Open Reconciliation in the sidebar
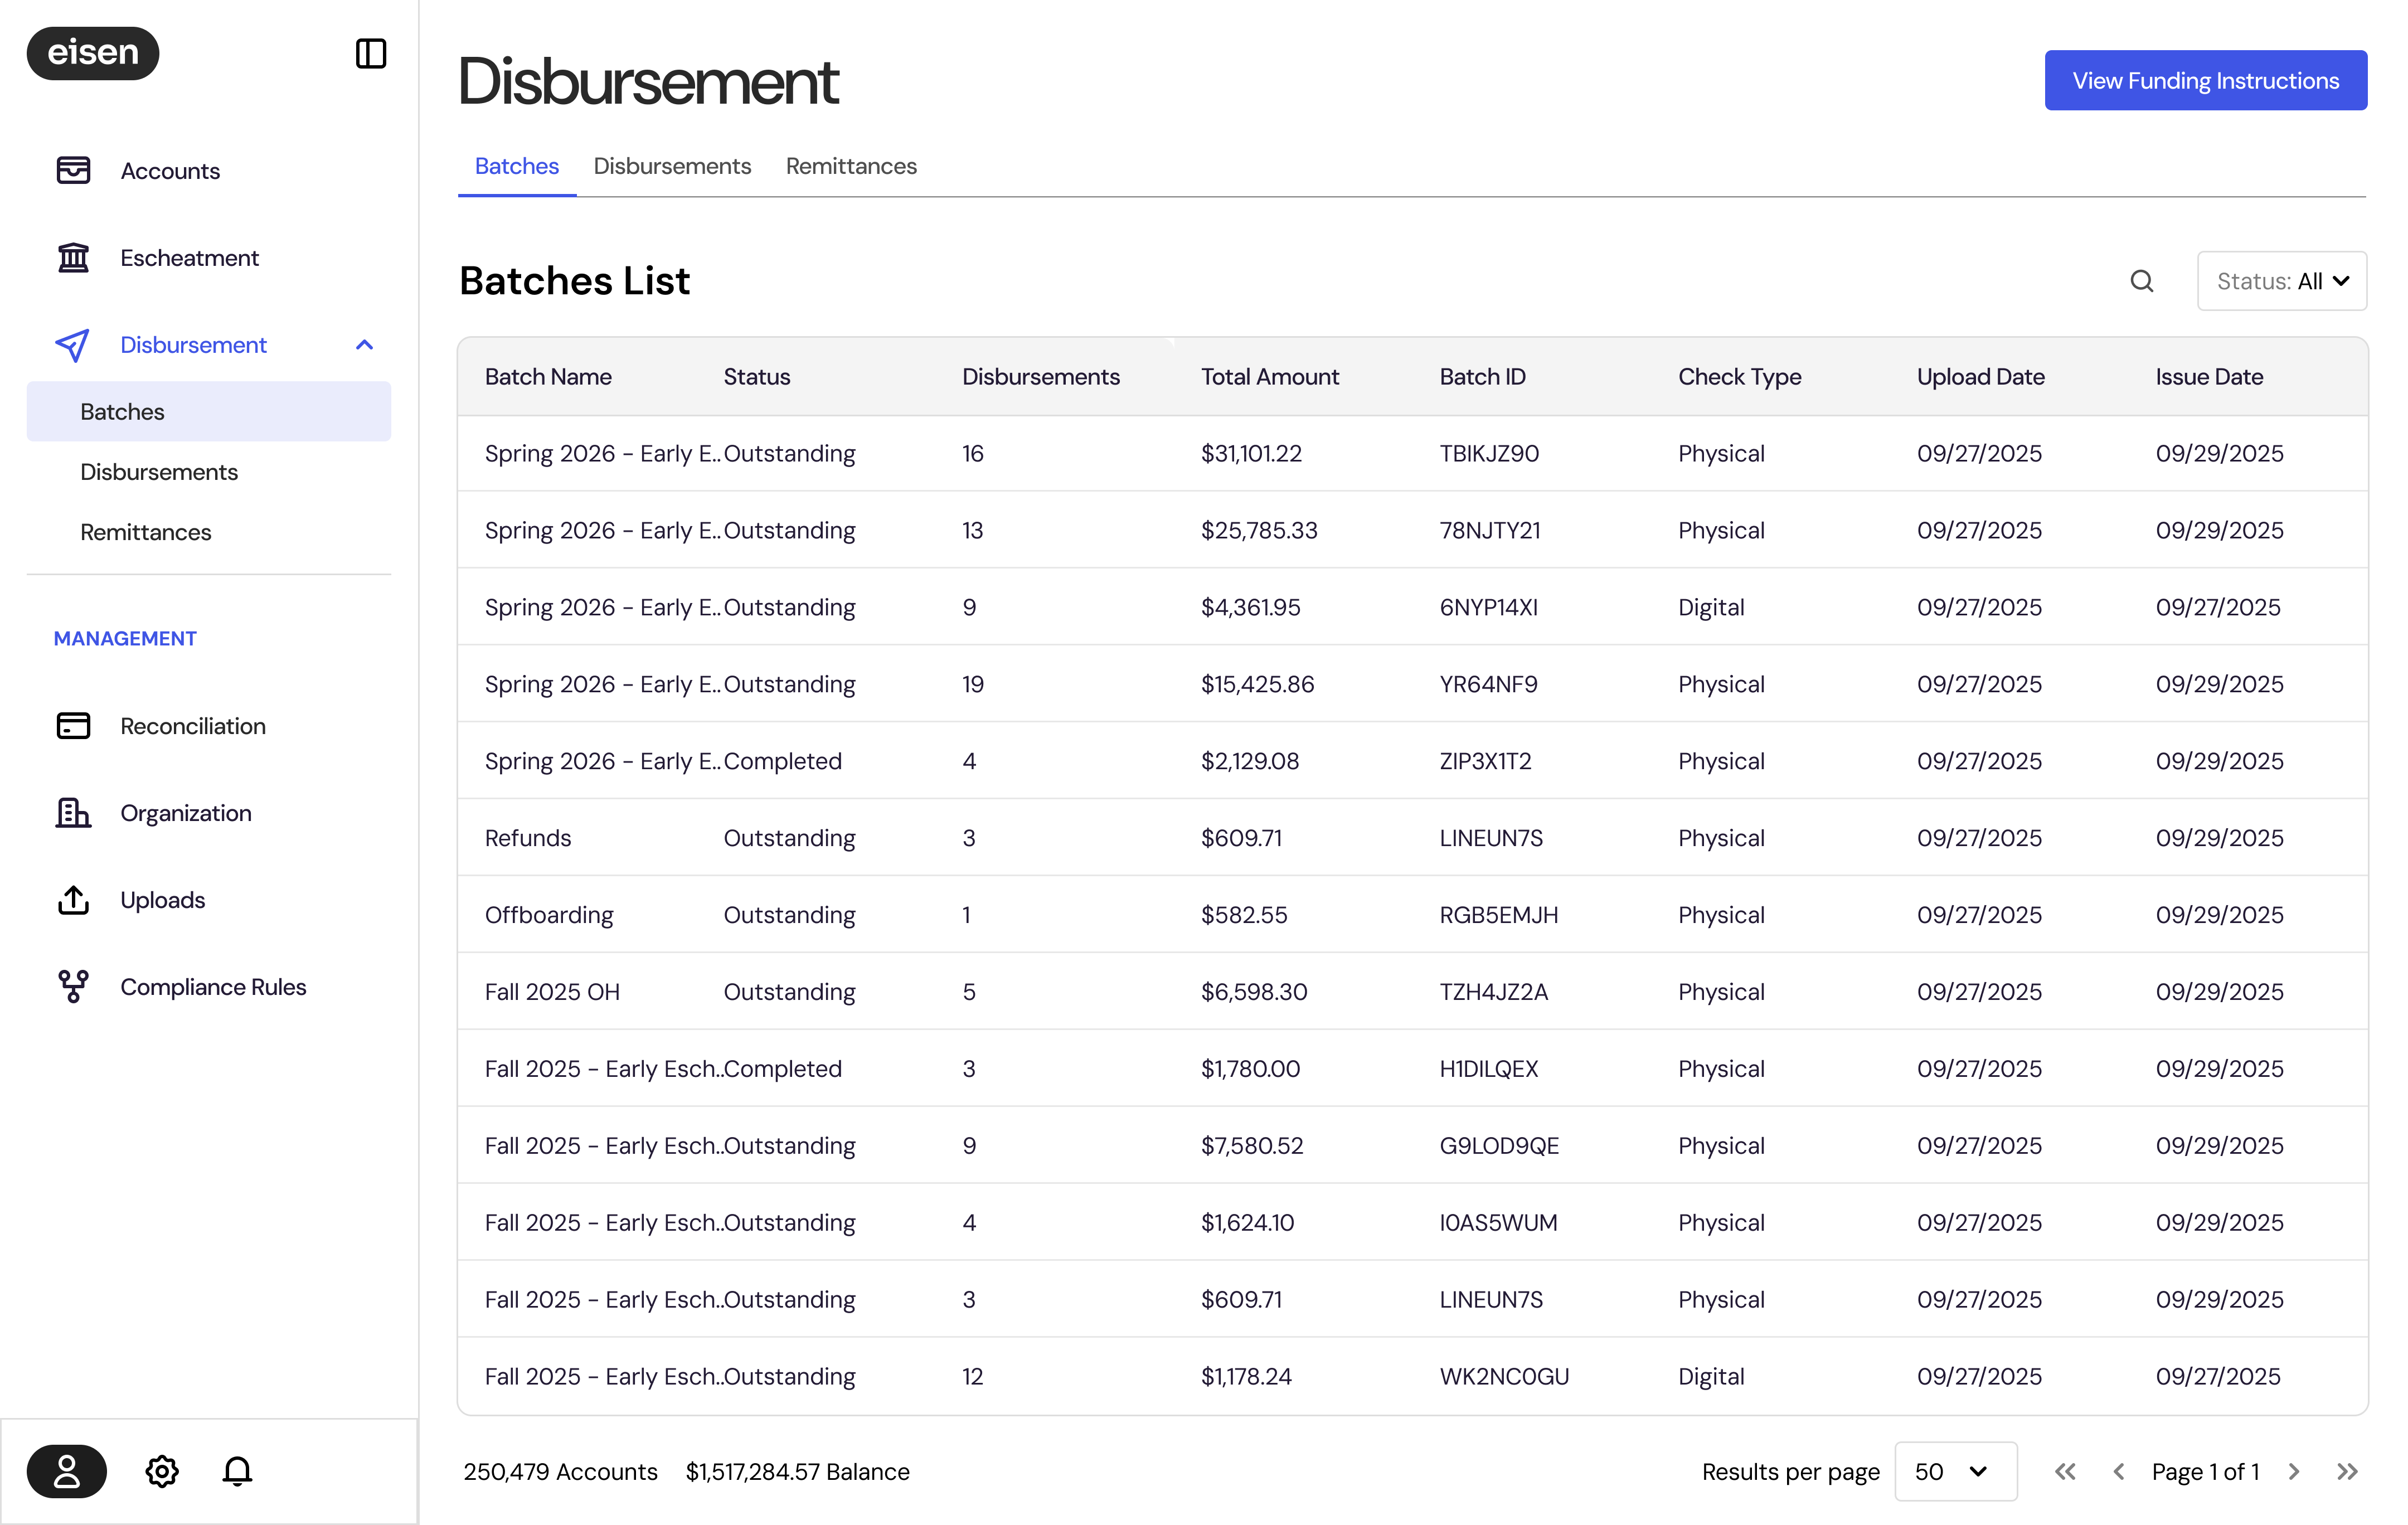This screenshot has width=2408, height=1525. click(x=193, y=726)
